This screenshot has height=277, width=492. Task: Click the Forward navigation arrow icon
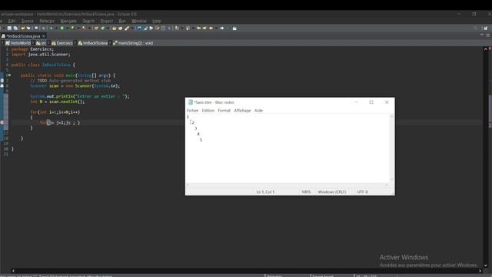click(x=222, y=28)
